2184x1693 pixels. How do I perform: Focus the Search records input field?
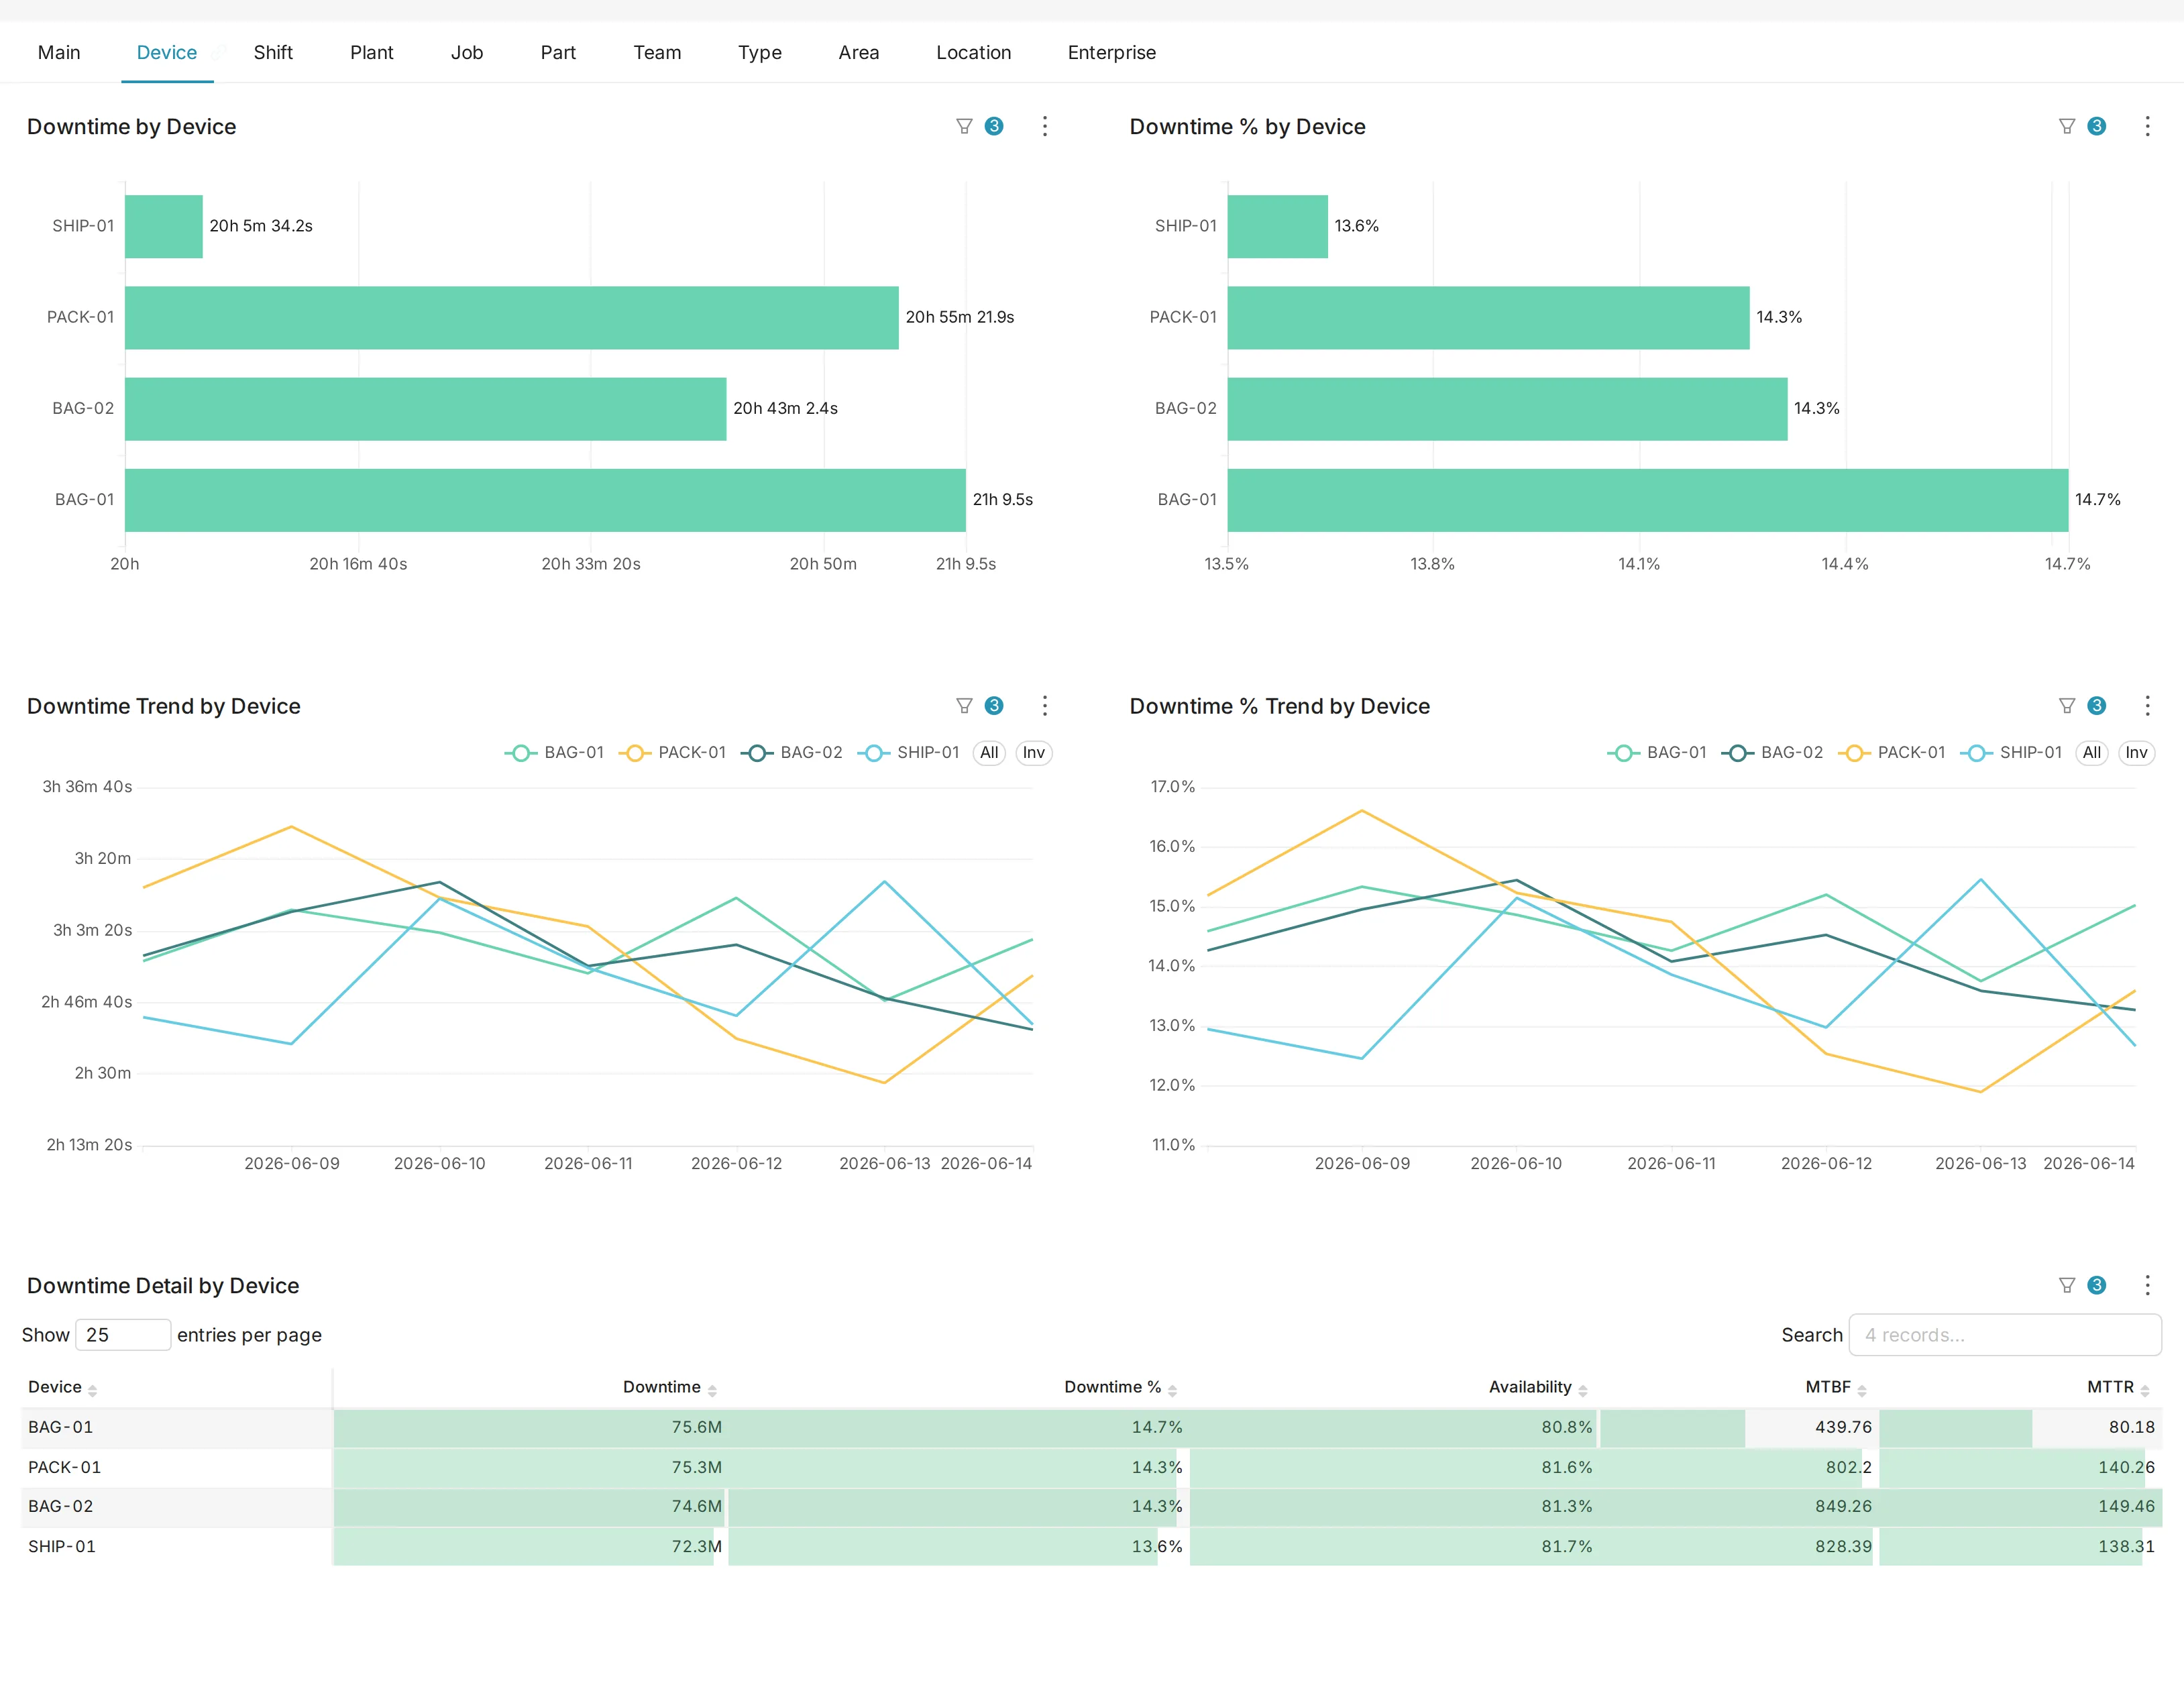(2005, 1335)
